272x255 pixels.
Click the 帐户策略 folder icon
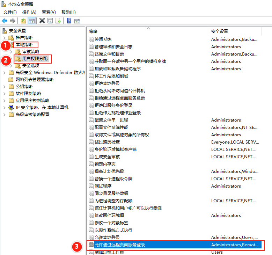pyautogui.click(x=11, y=38)
